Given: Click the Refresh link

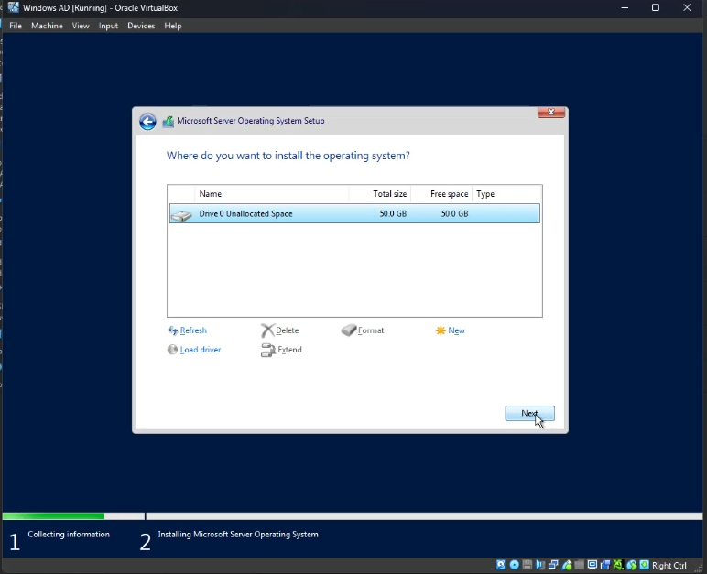Looking at the screenshot, I should 193,330.
